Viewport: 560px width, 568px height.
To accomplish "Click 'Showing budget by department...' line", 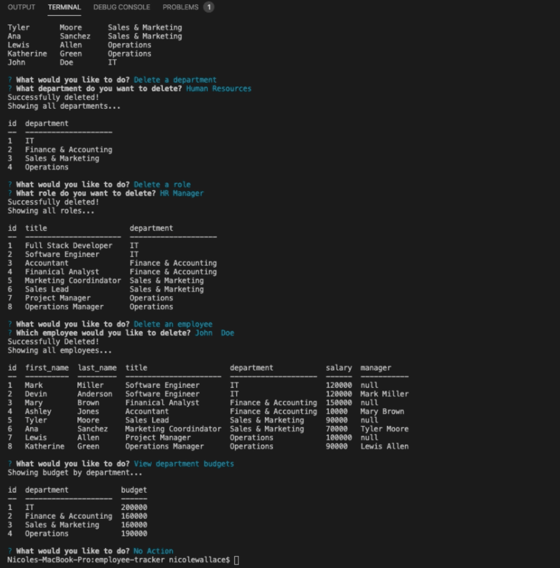I will [75, 473].
